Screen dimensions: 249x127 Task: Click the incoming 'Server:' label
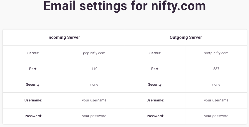33,53
